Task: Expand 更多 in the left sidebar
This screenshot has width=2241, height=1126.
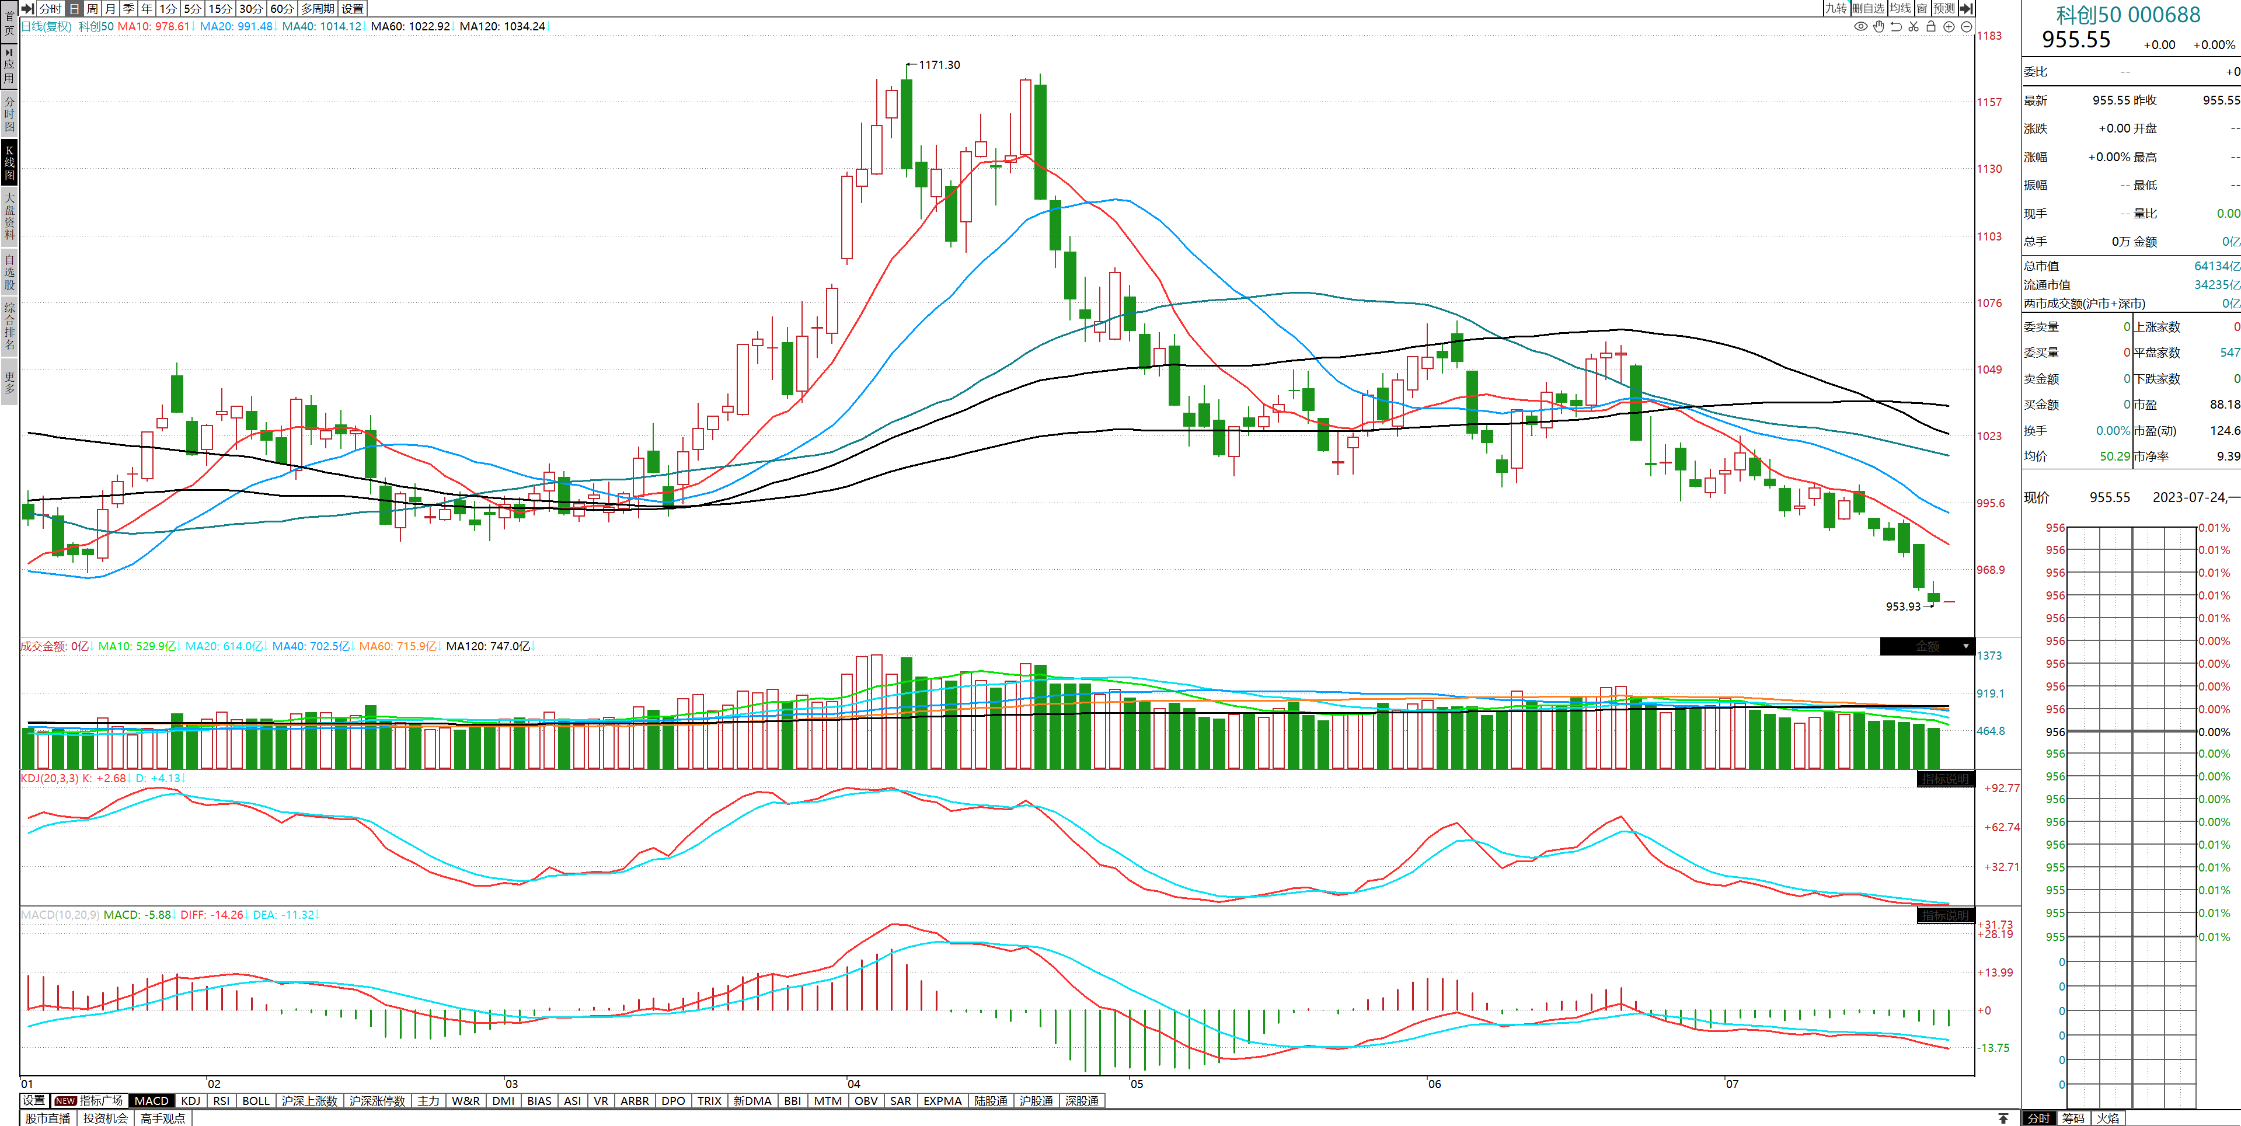Action: (9, 383)
